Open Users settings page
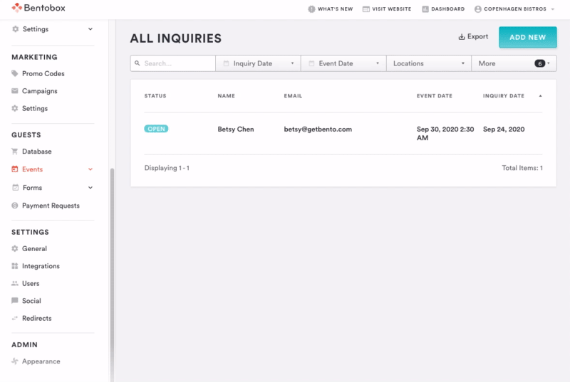 tap(31, 283)
